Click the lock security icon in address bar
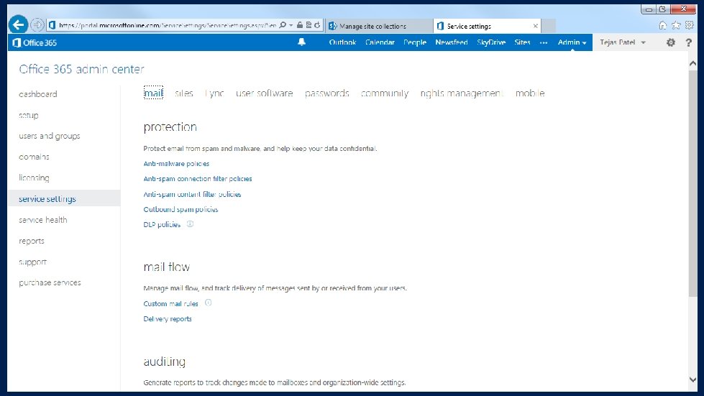The image size is (704, 396). pyautogui.click(x=299, y=25)
